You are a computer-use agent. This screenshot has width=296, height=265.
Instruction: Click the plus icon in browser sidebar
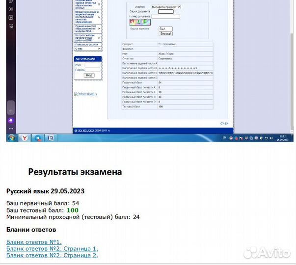pos(11,111)
